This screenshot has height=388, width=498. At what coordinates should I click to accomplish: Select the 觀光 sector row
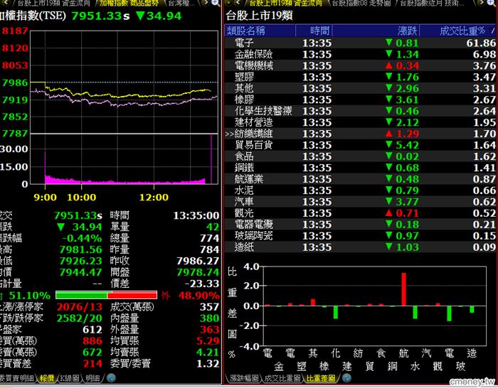click(360, 213)
